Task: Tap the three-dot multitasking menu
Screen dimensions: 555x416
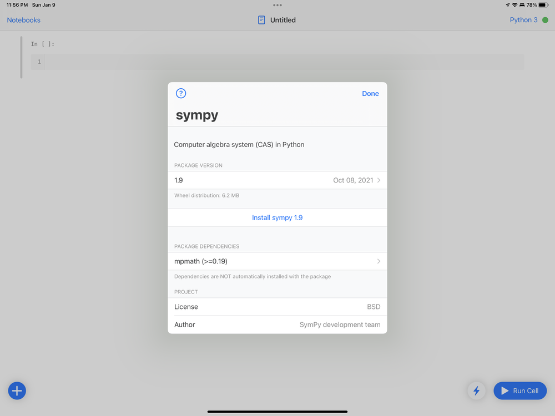Action: click(x=277, y=5)
